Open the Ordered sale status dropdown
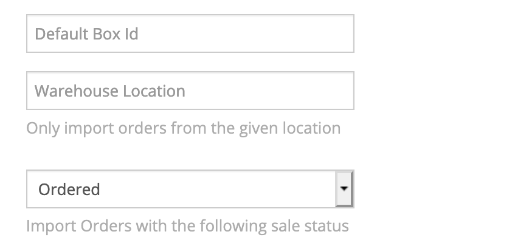This screenshot has width=529, height=240. click(x=190, y=189)
